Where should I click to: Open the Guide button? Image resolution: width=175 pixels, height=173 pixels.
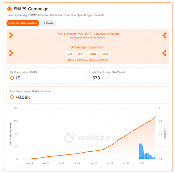pos(48,23)
